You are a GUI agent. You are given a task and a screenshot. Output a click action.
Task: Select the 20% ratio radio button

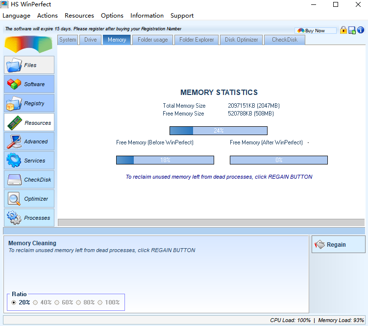coord(14,303)
